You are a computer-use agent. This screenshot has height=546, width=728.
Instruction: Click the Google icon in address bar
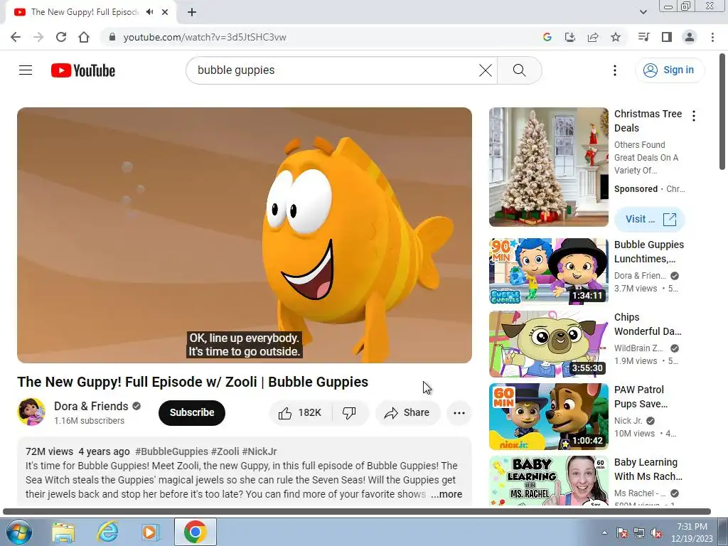(547, 37)
